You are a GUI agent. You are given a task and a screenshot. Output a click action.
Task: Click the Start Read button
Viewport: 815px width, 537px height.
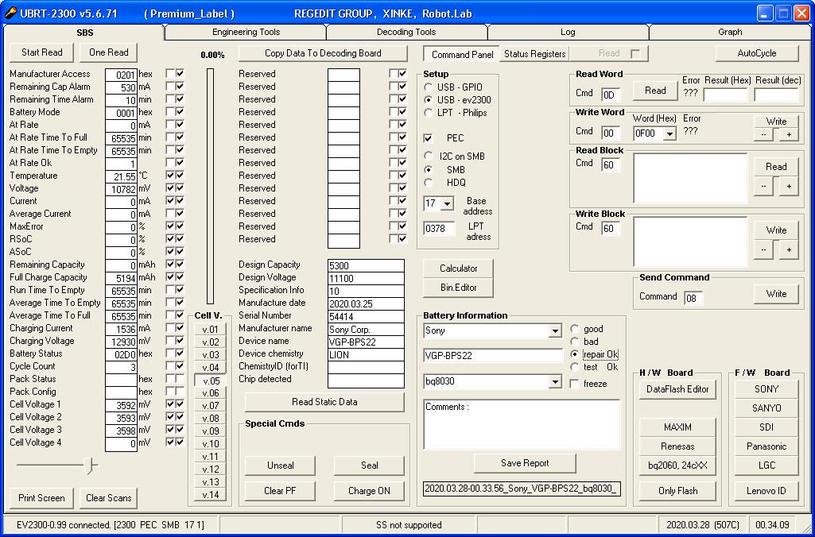(x=41, y=52)
